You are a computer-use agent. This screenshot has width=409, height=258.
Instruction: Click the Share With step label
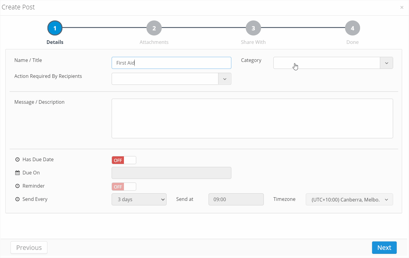tap(253, 42)
